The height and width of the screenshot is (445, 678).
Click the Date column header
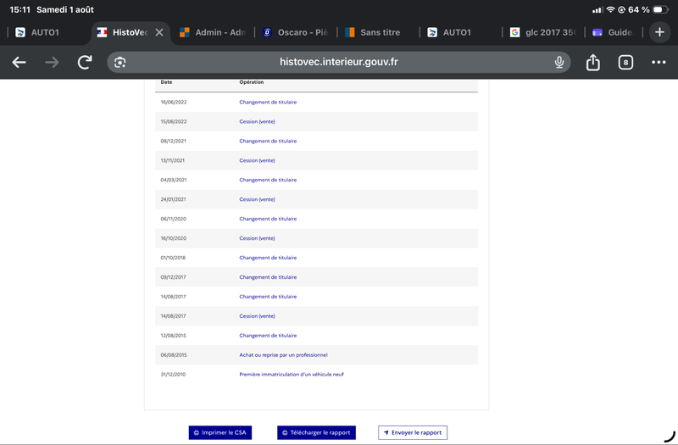point(166,82)
